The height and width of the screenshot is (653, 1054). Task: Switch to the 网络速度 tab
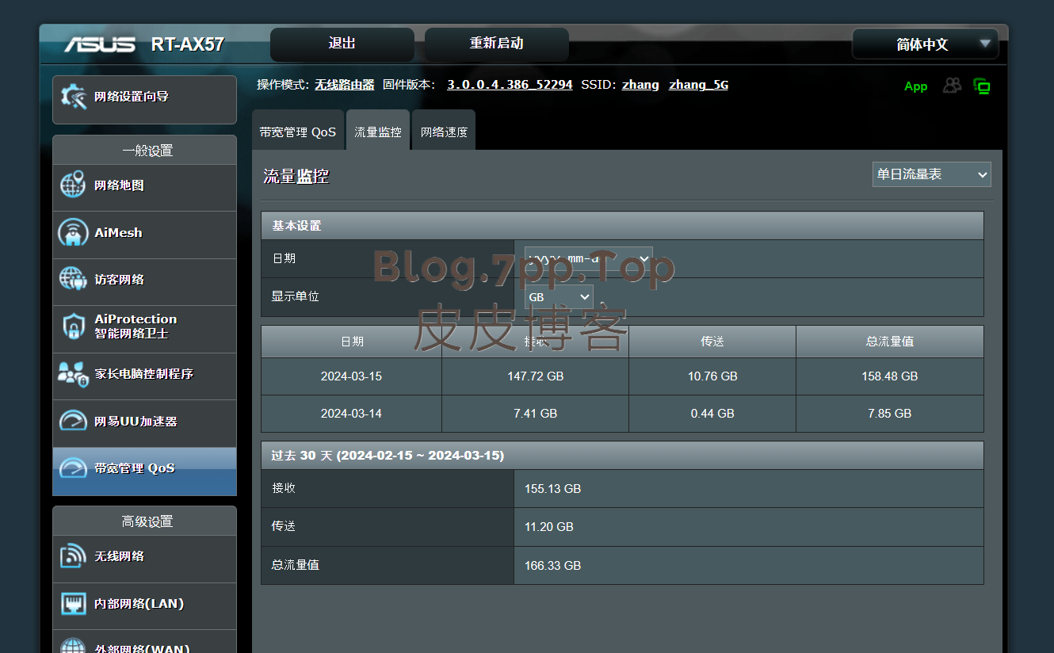coord(444,132)
